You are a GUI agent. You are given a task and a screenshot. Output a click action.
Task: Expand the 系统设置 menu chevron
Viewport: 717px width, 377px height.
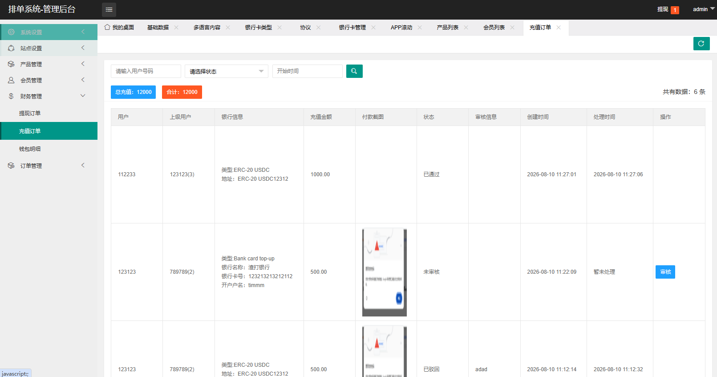(x=83, y=32)
